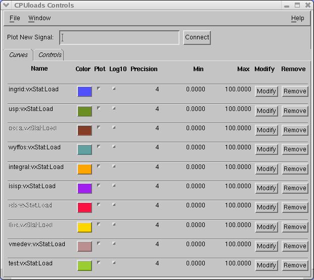Toggle Plot checkbox for test:vxStat:Load

pos(99,263)
